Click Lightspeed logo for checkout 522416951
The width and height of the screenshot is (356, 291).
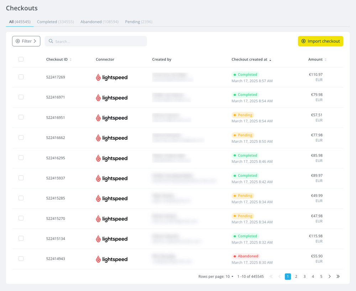[x=112, y=118]
